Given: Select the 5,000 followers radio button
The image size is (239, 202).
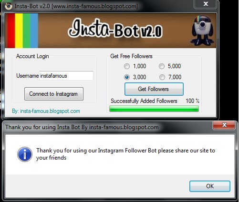Looking at the screenshot, I should pyautogui.click(x=162, y=66).
